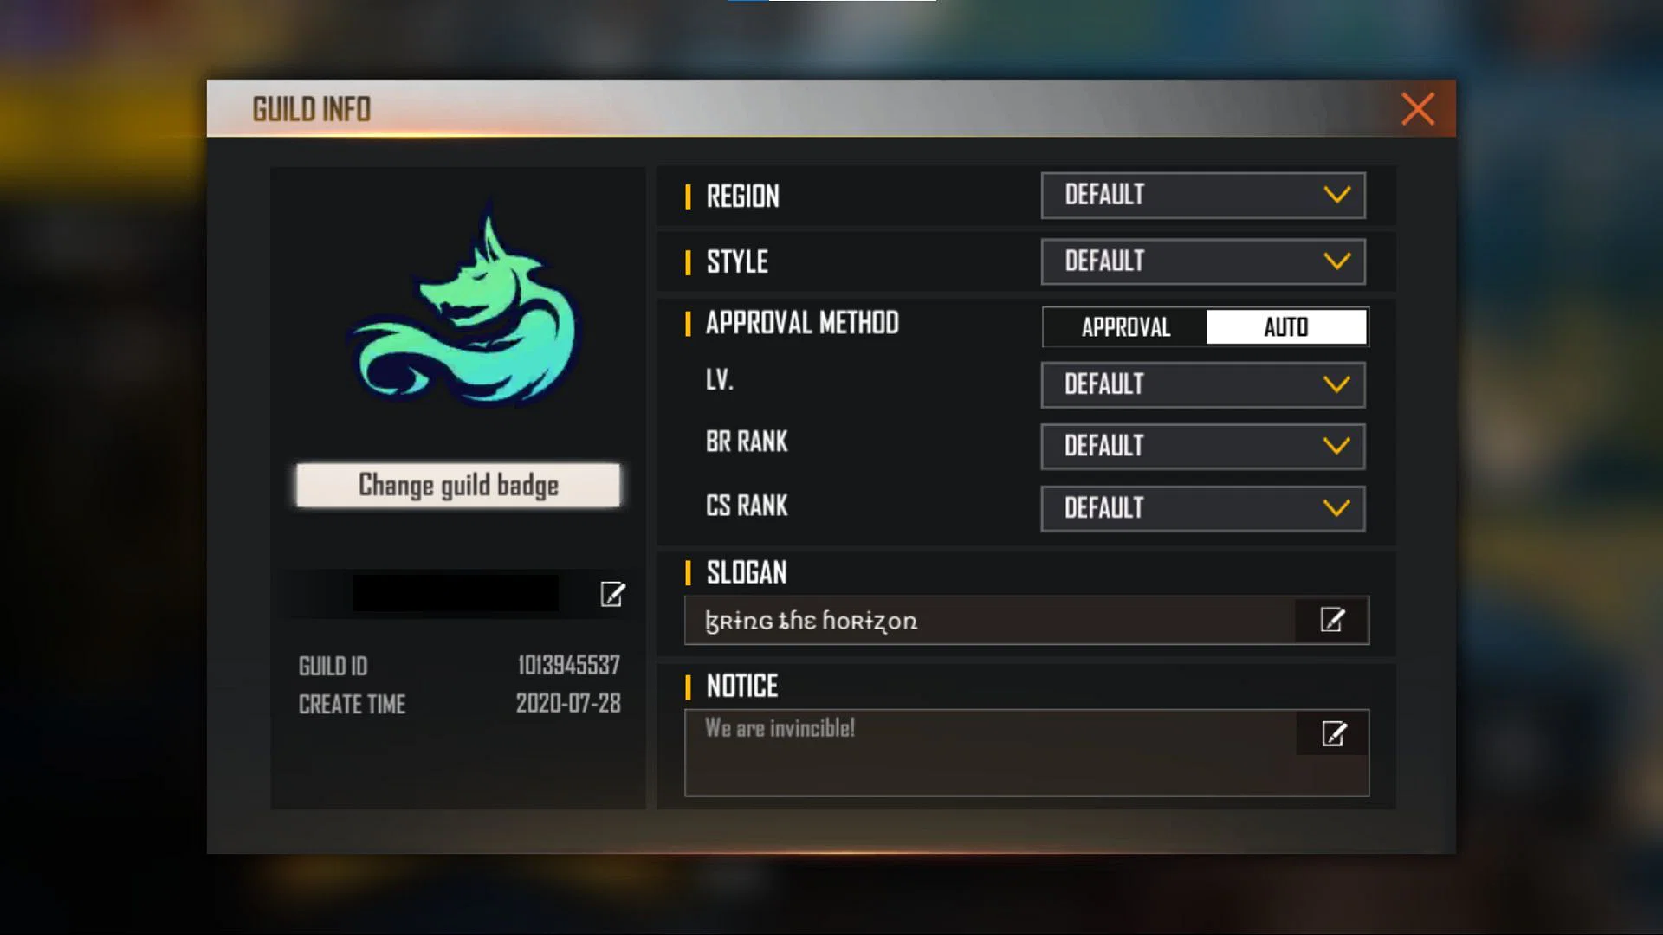Enable AUTO approval method toggle
The height and width of the screenshot is (935, 1663).
pos(1285,329)
